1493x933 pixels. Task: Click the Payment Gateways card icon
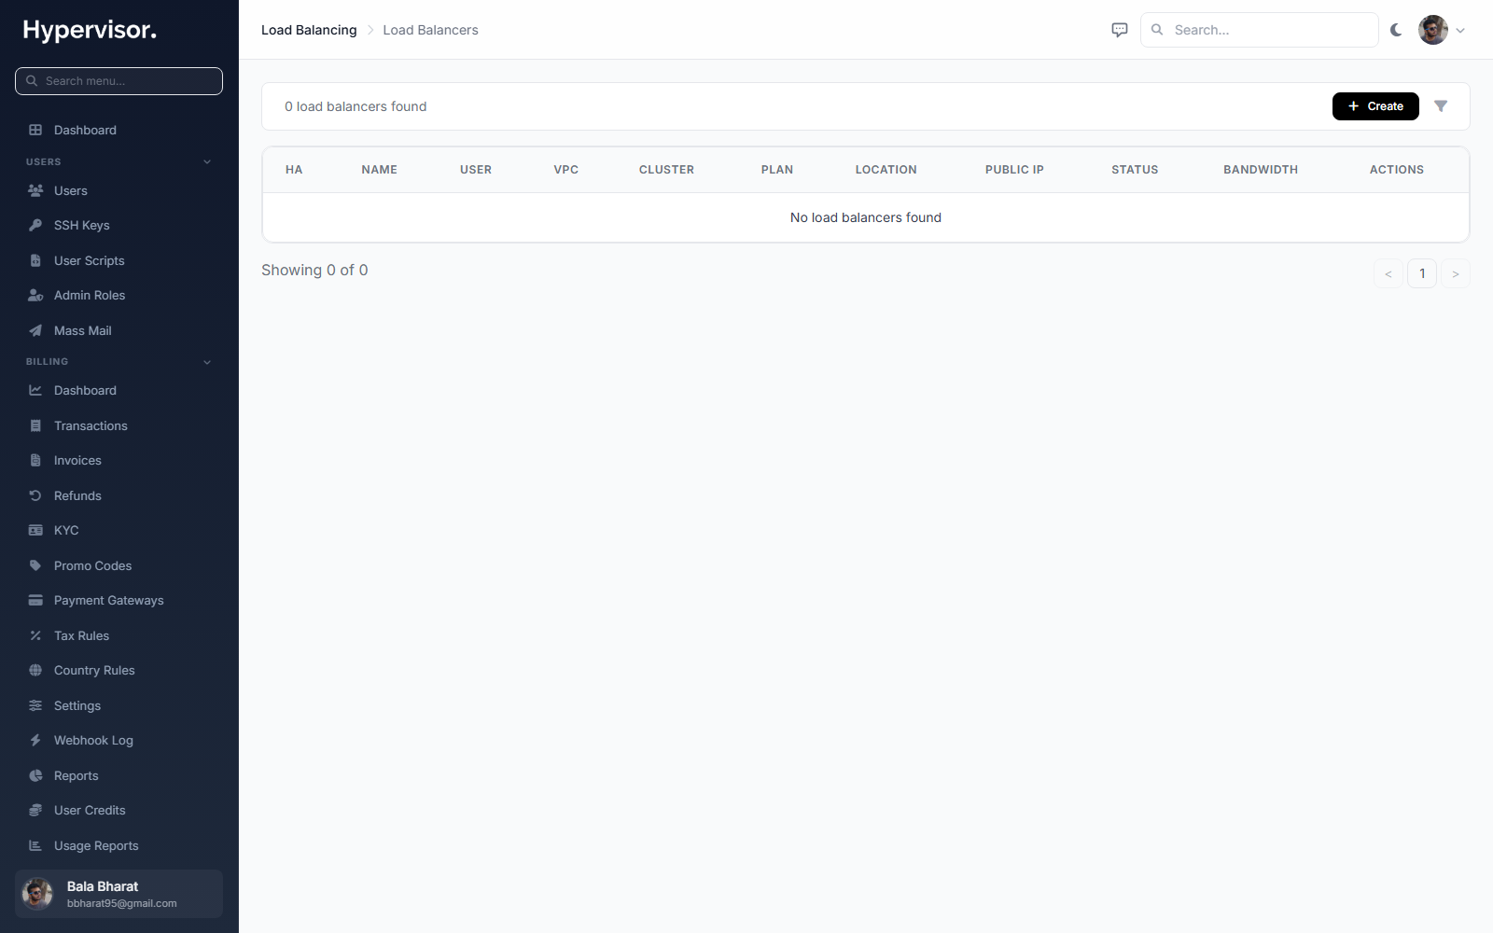[35, 600]
